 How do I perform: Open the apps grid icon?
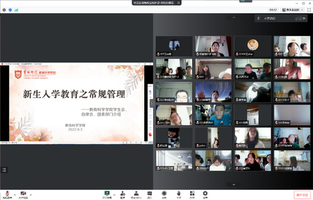click(192, 195)
